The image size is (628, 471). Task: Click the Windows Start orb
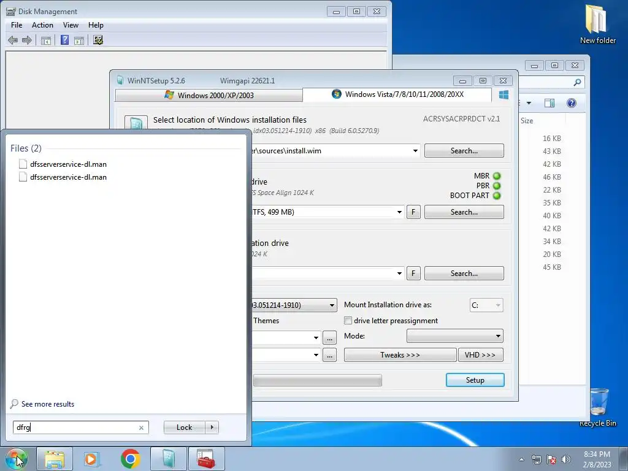[x=16, y=459]
